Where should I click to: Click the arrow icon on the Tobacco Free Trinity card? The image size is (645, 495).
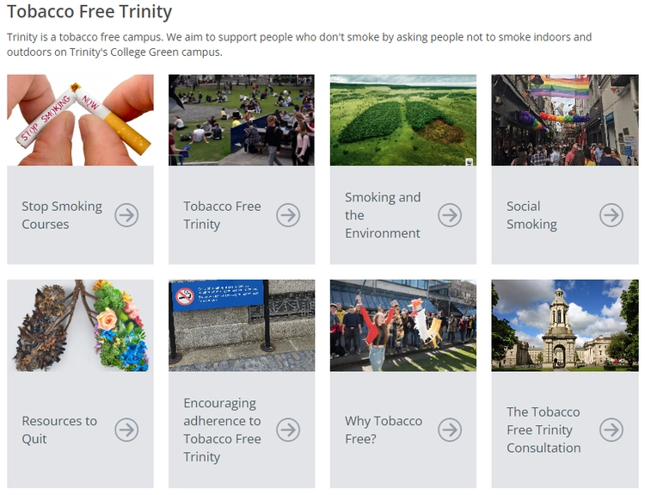coord(288,215)
